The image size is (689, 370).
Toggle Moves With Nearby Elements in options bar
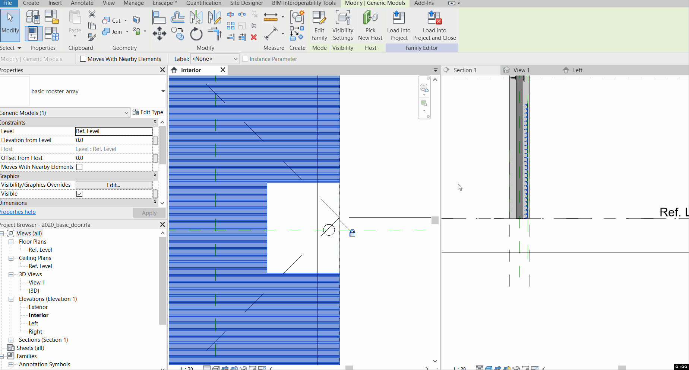click(x=83, y=59)
